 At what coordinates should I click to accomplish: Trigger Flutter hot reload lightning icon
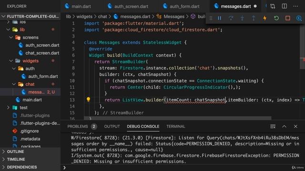(265, 18)
